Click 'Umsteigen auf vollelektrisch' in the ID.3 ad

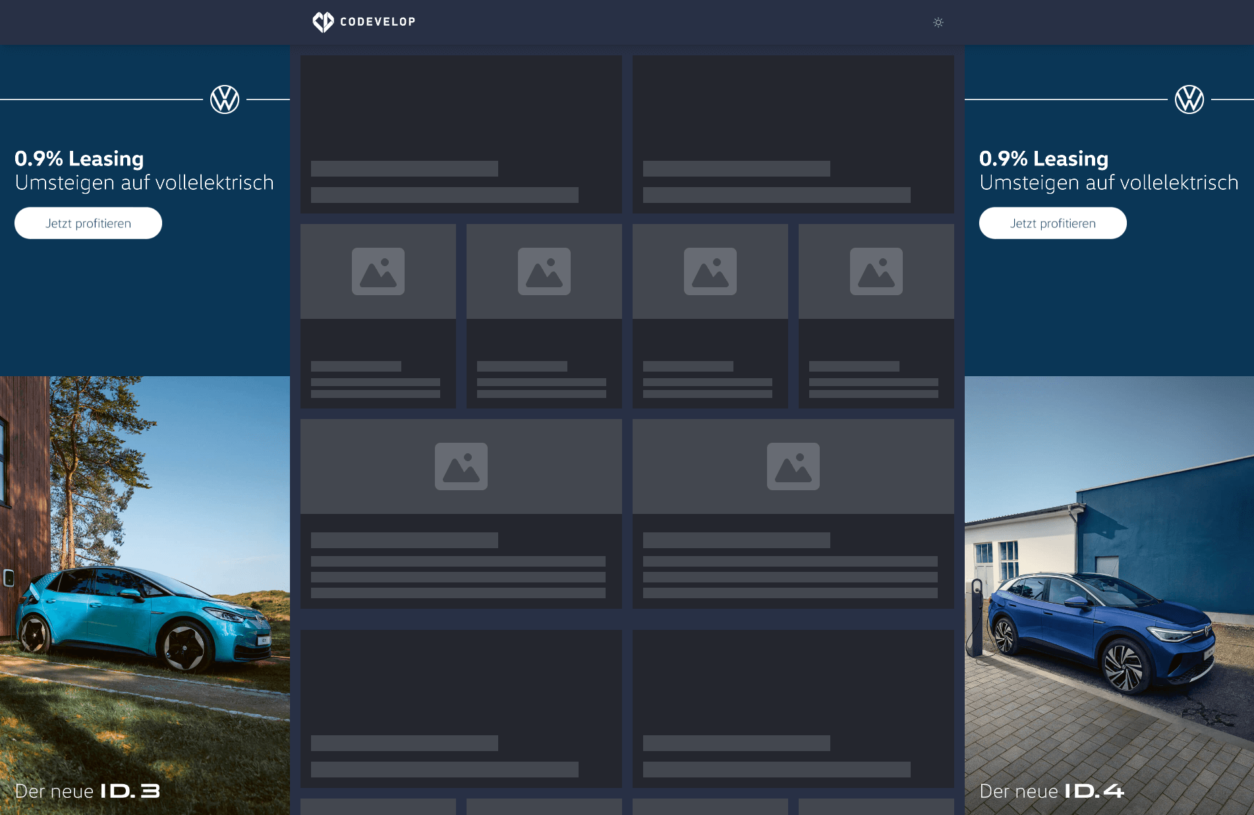click(144, 183)
